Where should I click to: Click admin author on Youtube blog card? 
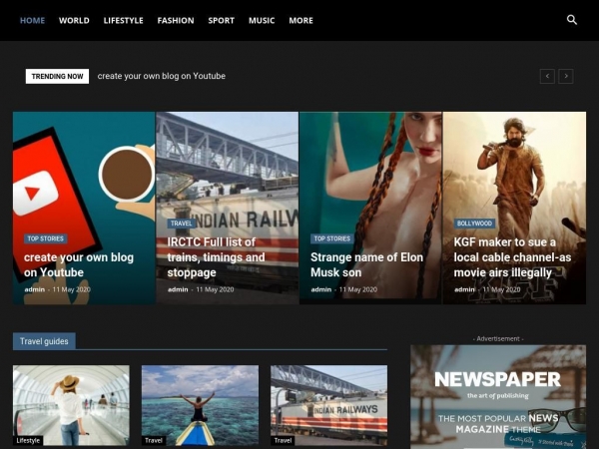35,289
